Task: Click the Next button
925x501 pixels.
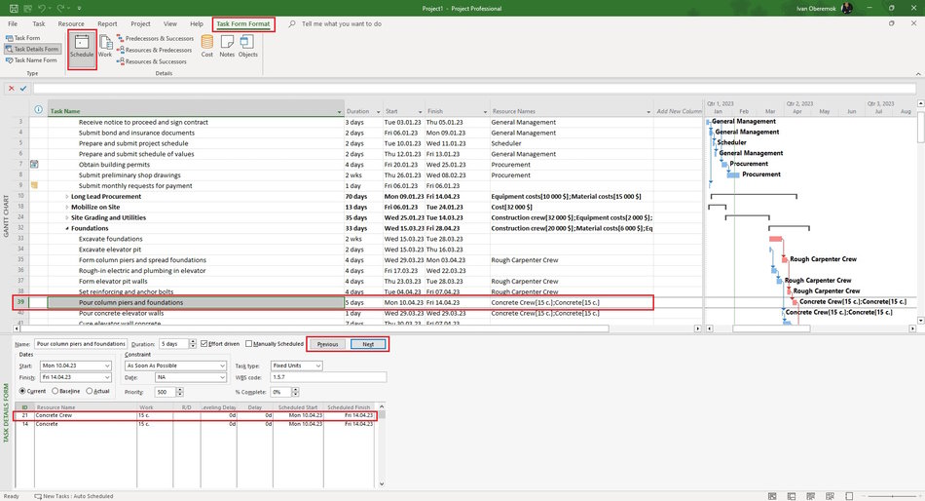Action: click(x=368, y=344)
